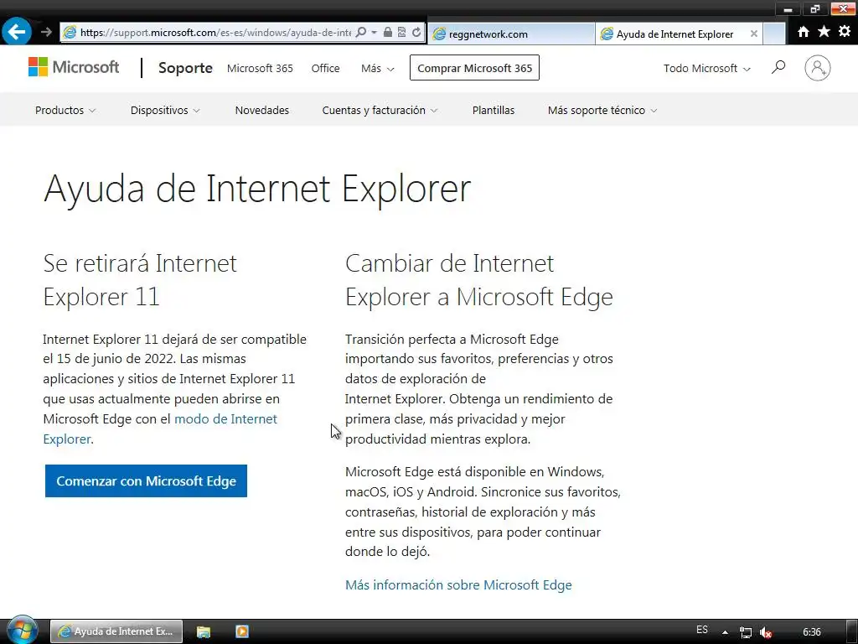
Task: Click the 6:36 clock in the tray
Action: point(811,632)
